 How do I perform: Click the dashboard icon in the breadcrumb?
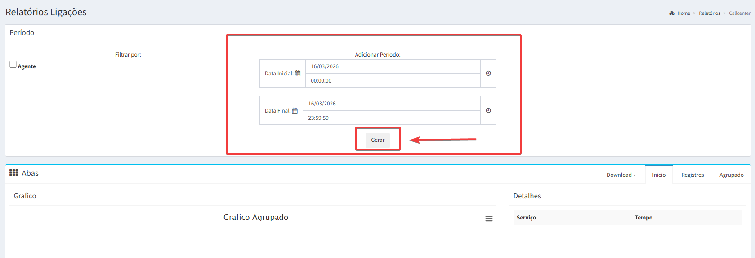point(672,13)
